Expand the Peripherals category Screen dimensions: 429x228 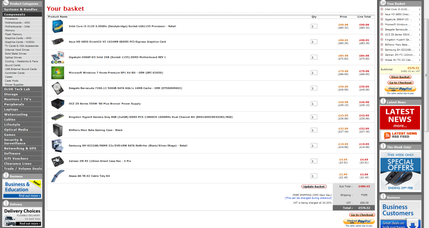(14, 104)
